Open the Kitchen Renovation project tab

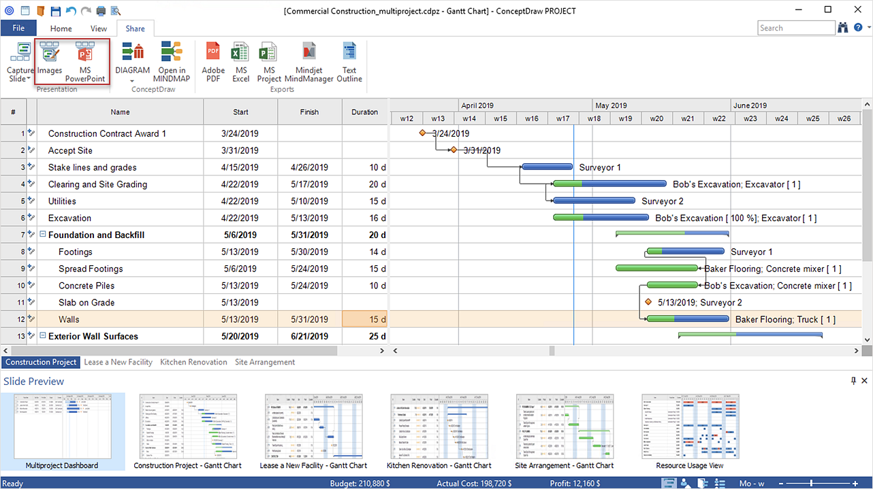193,362
